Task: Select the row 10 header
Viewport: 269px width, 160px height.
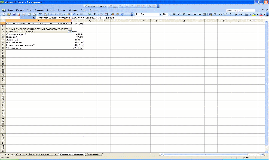Action: 3,48
